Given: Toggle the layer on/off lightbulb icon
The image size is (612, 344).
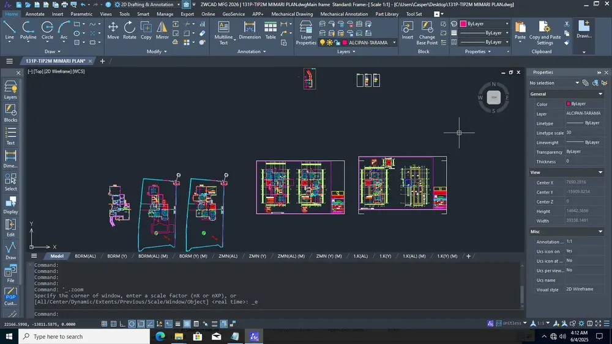Looking at the screenshot, I should click(323, 42).
